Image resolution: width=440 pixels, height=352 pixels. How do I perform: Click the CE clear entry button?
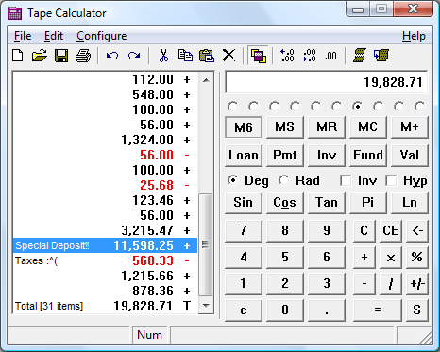(x=391, y=230)
